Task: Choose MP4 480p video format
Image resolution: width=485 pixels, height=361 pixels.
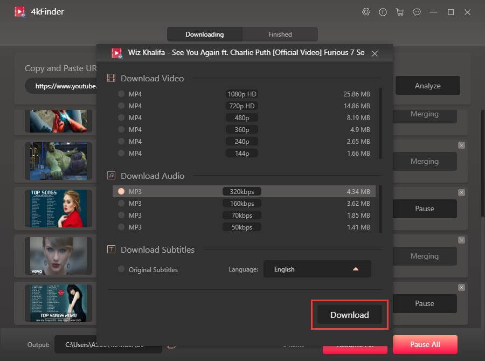Action: pyautogui.click(x=121, y=117)
